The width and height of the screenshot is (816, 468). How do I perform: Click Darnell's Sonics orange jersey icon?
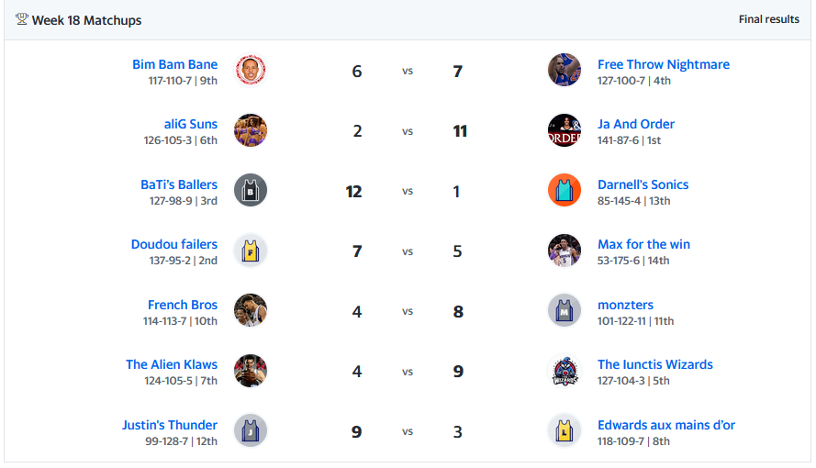click(x=564, y=190)
